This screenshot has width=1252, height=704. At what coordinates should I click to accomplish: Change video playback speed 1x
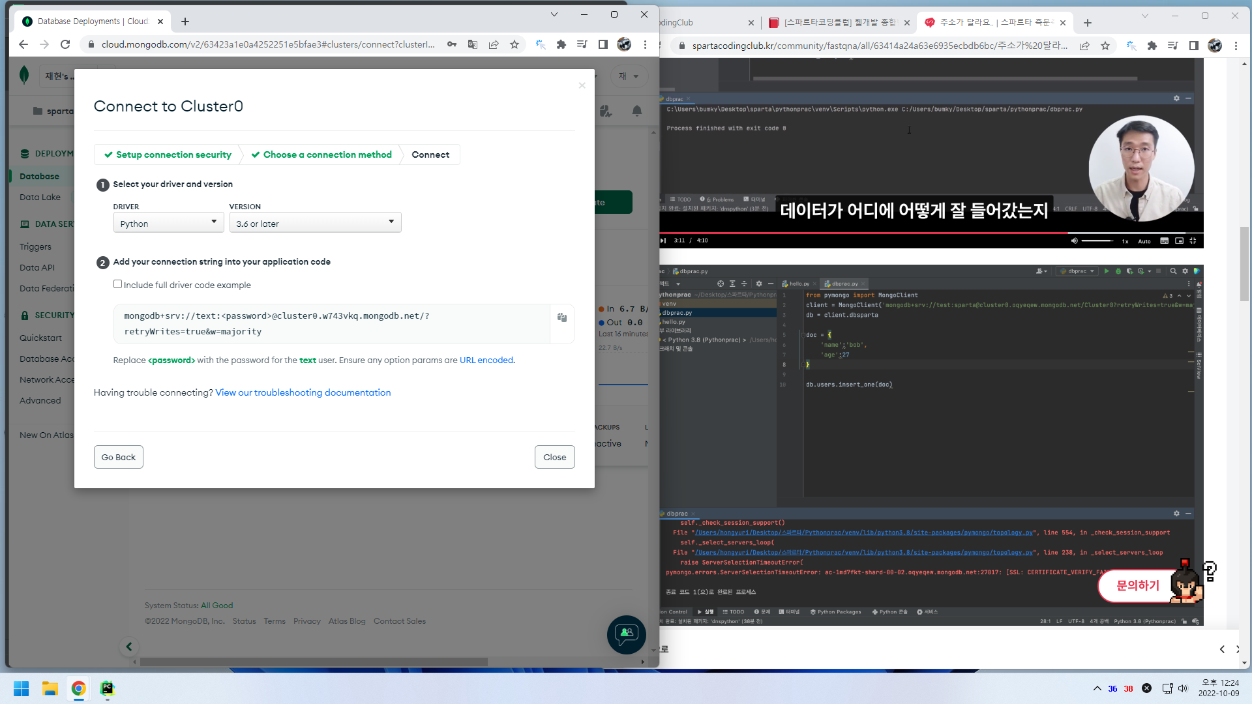[1125, 241]
